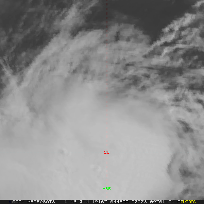Viewport: 204px width, 204px height.
Task: Click the red latitude label 20
Action: click(107, 152)
